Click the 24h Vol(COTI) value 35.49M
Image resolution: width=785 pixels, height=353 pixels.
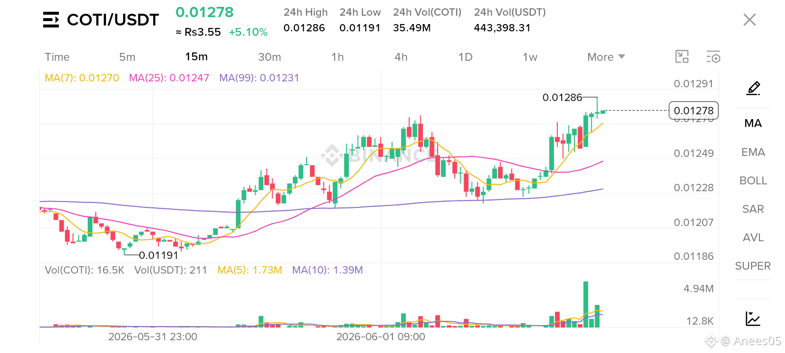pyautogui.click(x=412, y=28)
